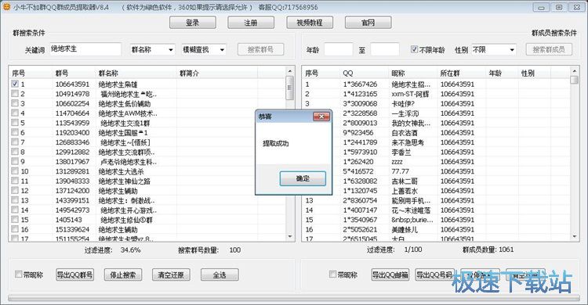588x305 pixels.
Task: Select group name 绝地求生神仙之路
Action: [125, 181]
